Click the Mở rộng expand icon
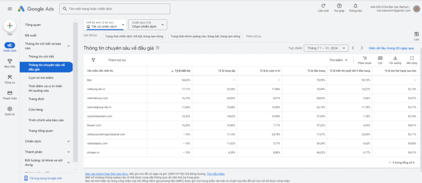Image resolution: width=422 pixels, height=183 pixels. click(x=412, y=58)
